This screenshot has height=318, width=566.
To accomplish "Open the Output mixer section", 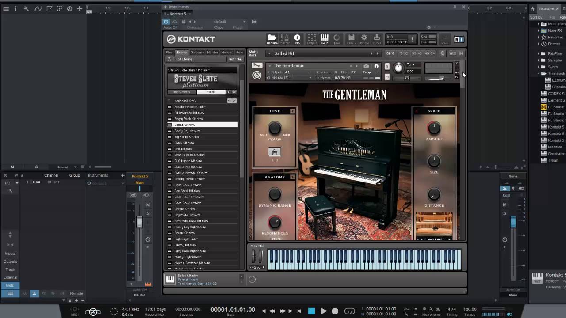I will (x=312, y=39).
